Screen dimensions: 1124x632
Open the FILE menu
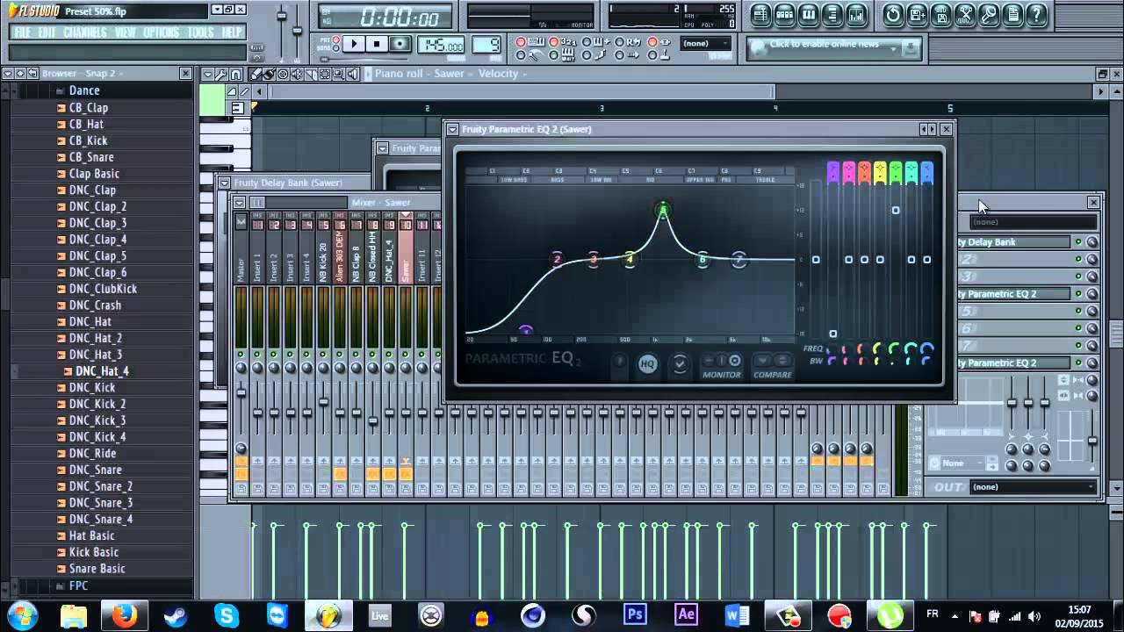[x=22, y=32]
